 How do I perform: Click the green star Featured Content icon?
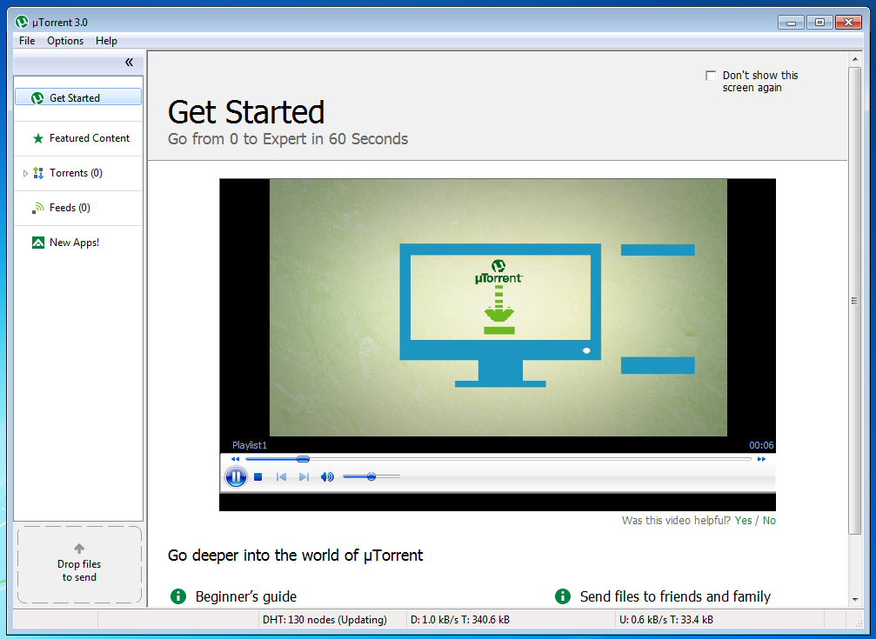pos(38,138)
